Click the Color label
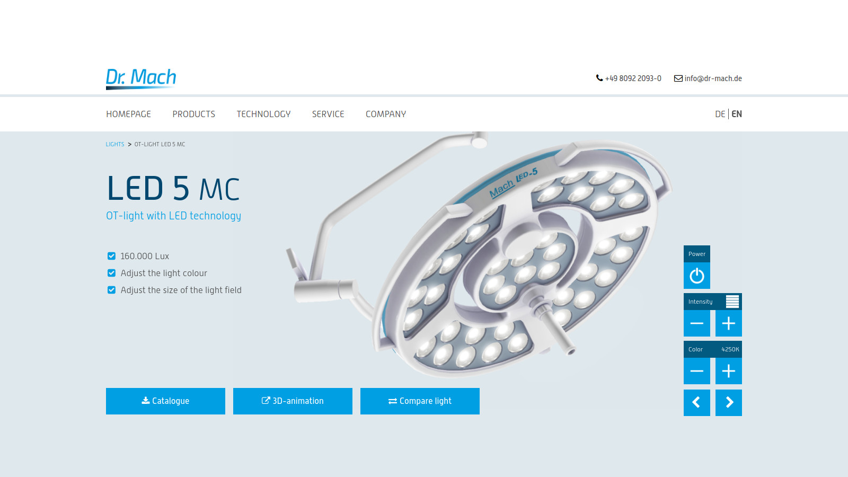 click(x=695, y=349)
